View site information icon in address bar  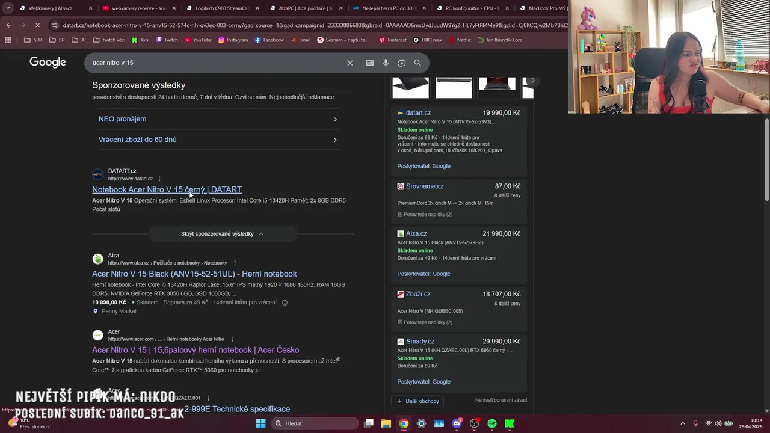[x=55, y=25]
